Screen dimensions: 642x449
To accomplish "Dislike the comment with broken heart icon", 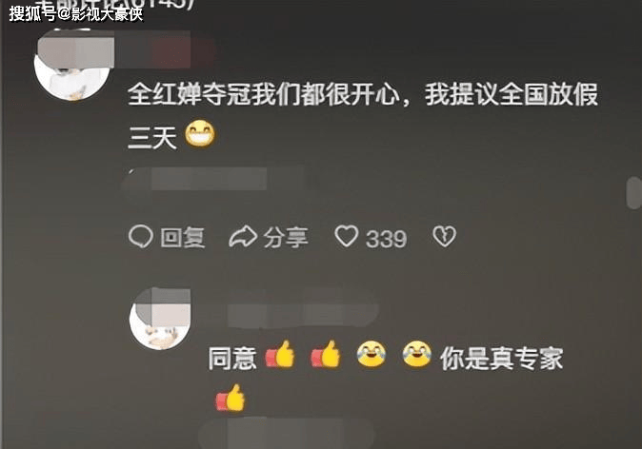I will click(x=444, y=236).
